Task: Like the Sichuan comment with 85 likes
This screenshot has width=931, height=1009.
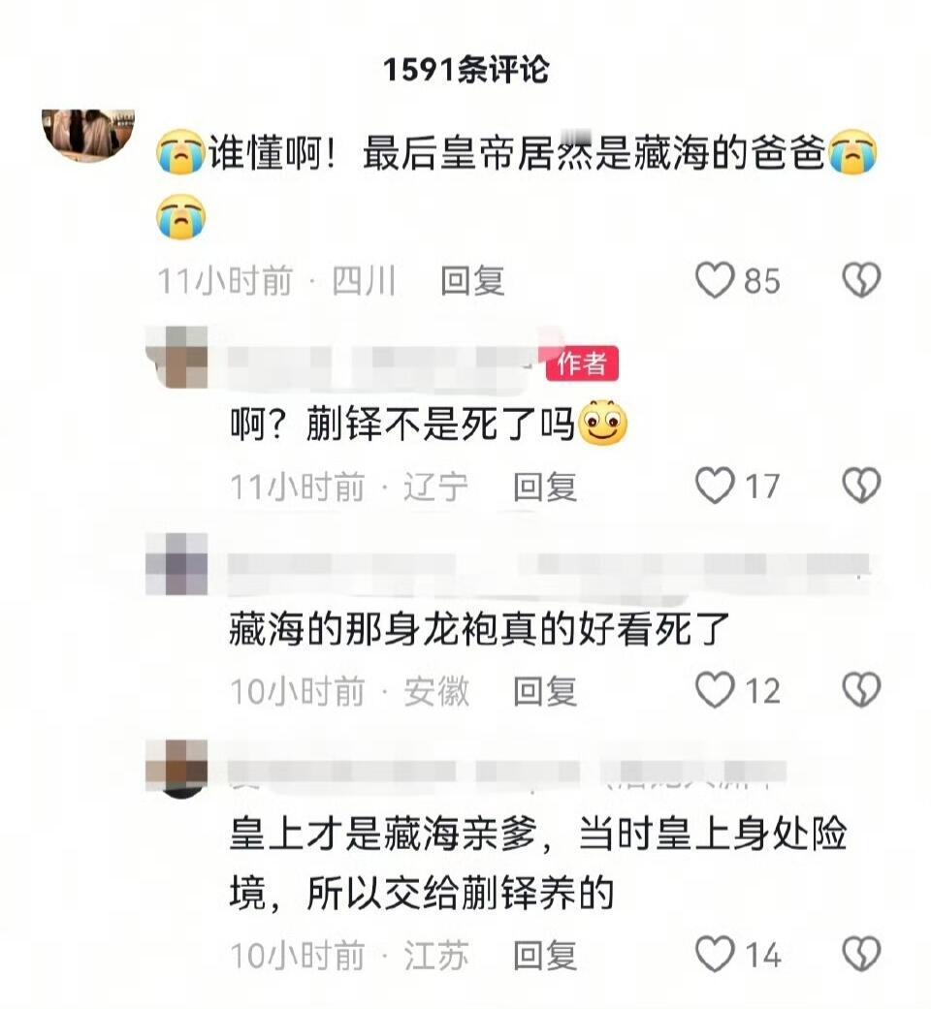Action: pos(715,280)
